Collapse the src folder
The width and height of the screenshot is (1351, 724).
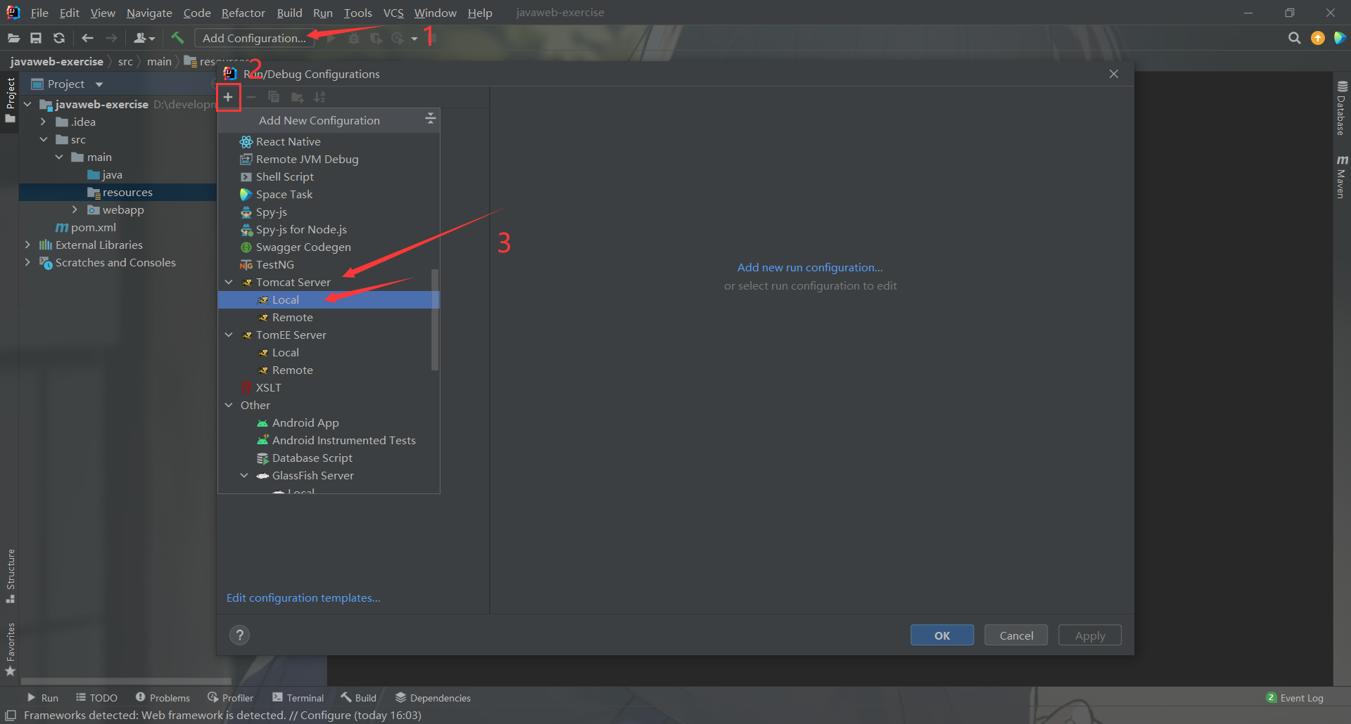pyautogui.click(x=44, y=139)
